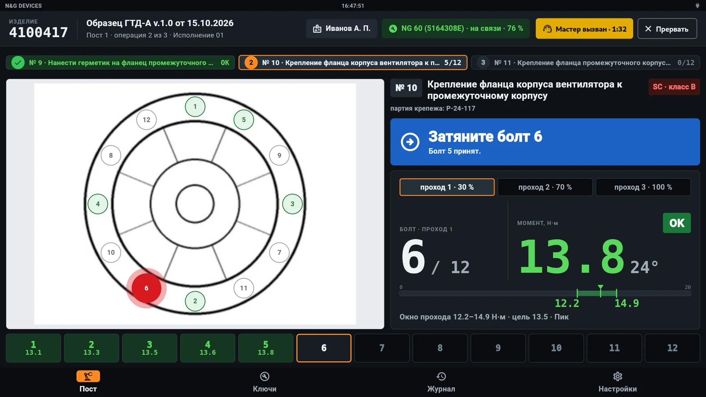The height and width of the screenshot is (397, 706).
Task: Click operator badge icon next to Иванов А. П.
Action: click(x=317, y=29)
